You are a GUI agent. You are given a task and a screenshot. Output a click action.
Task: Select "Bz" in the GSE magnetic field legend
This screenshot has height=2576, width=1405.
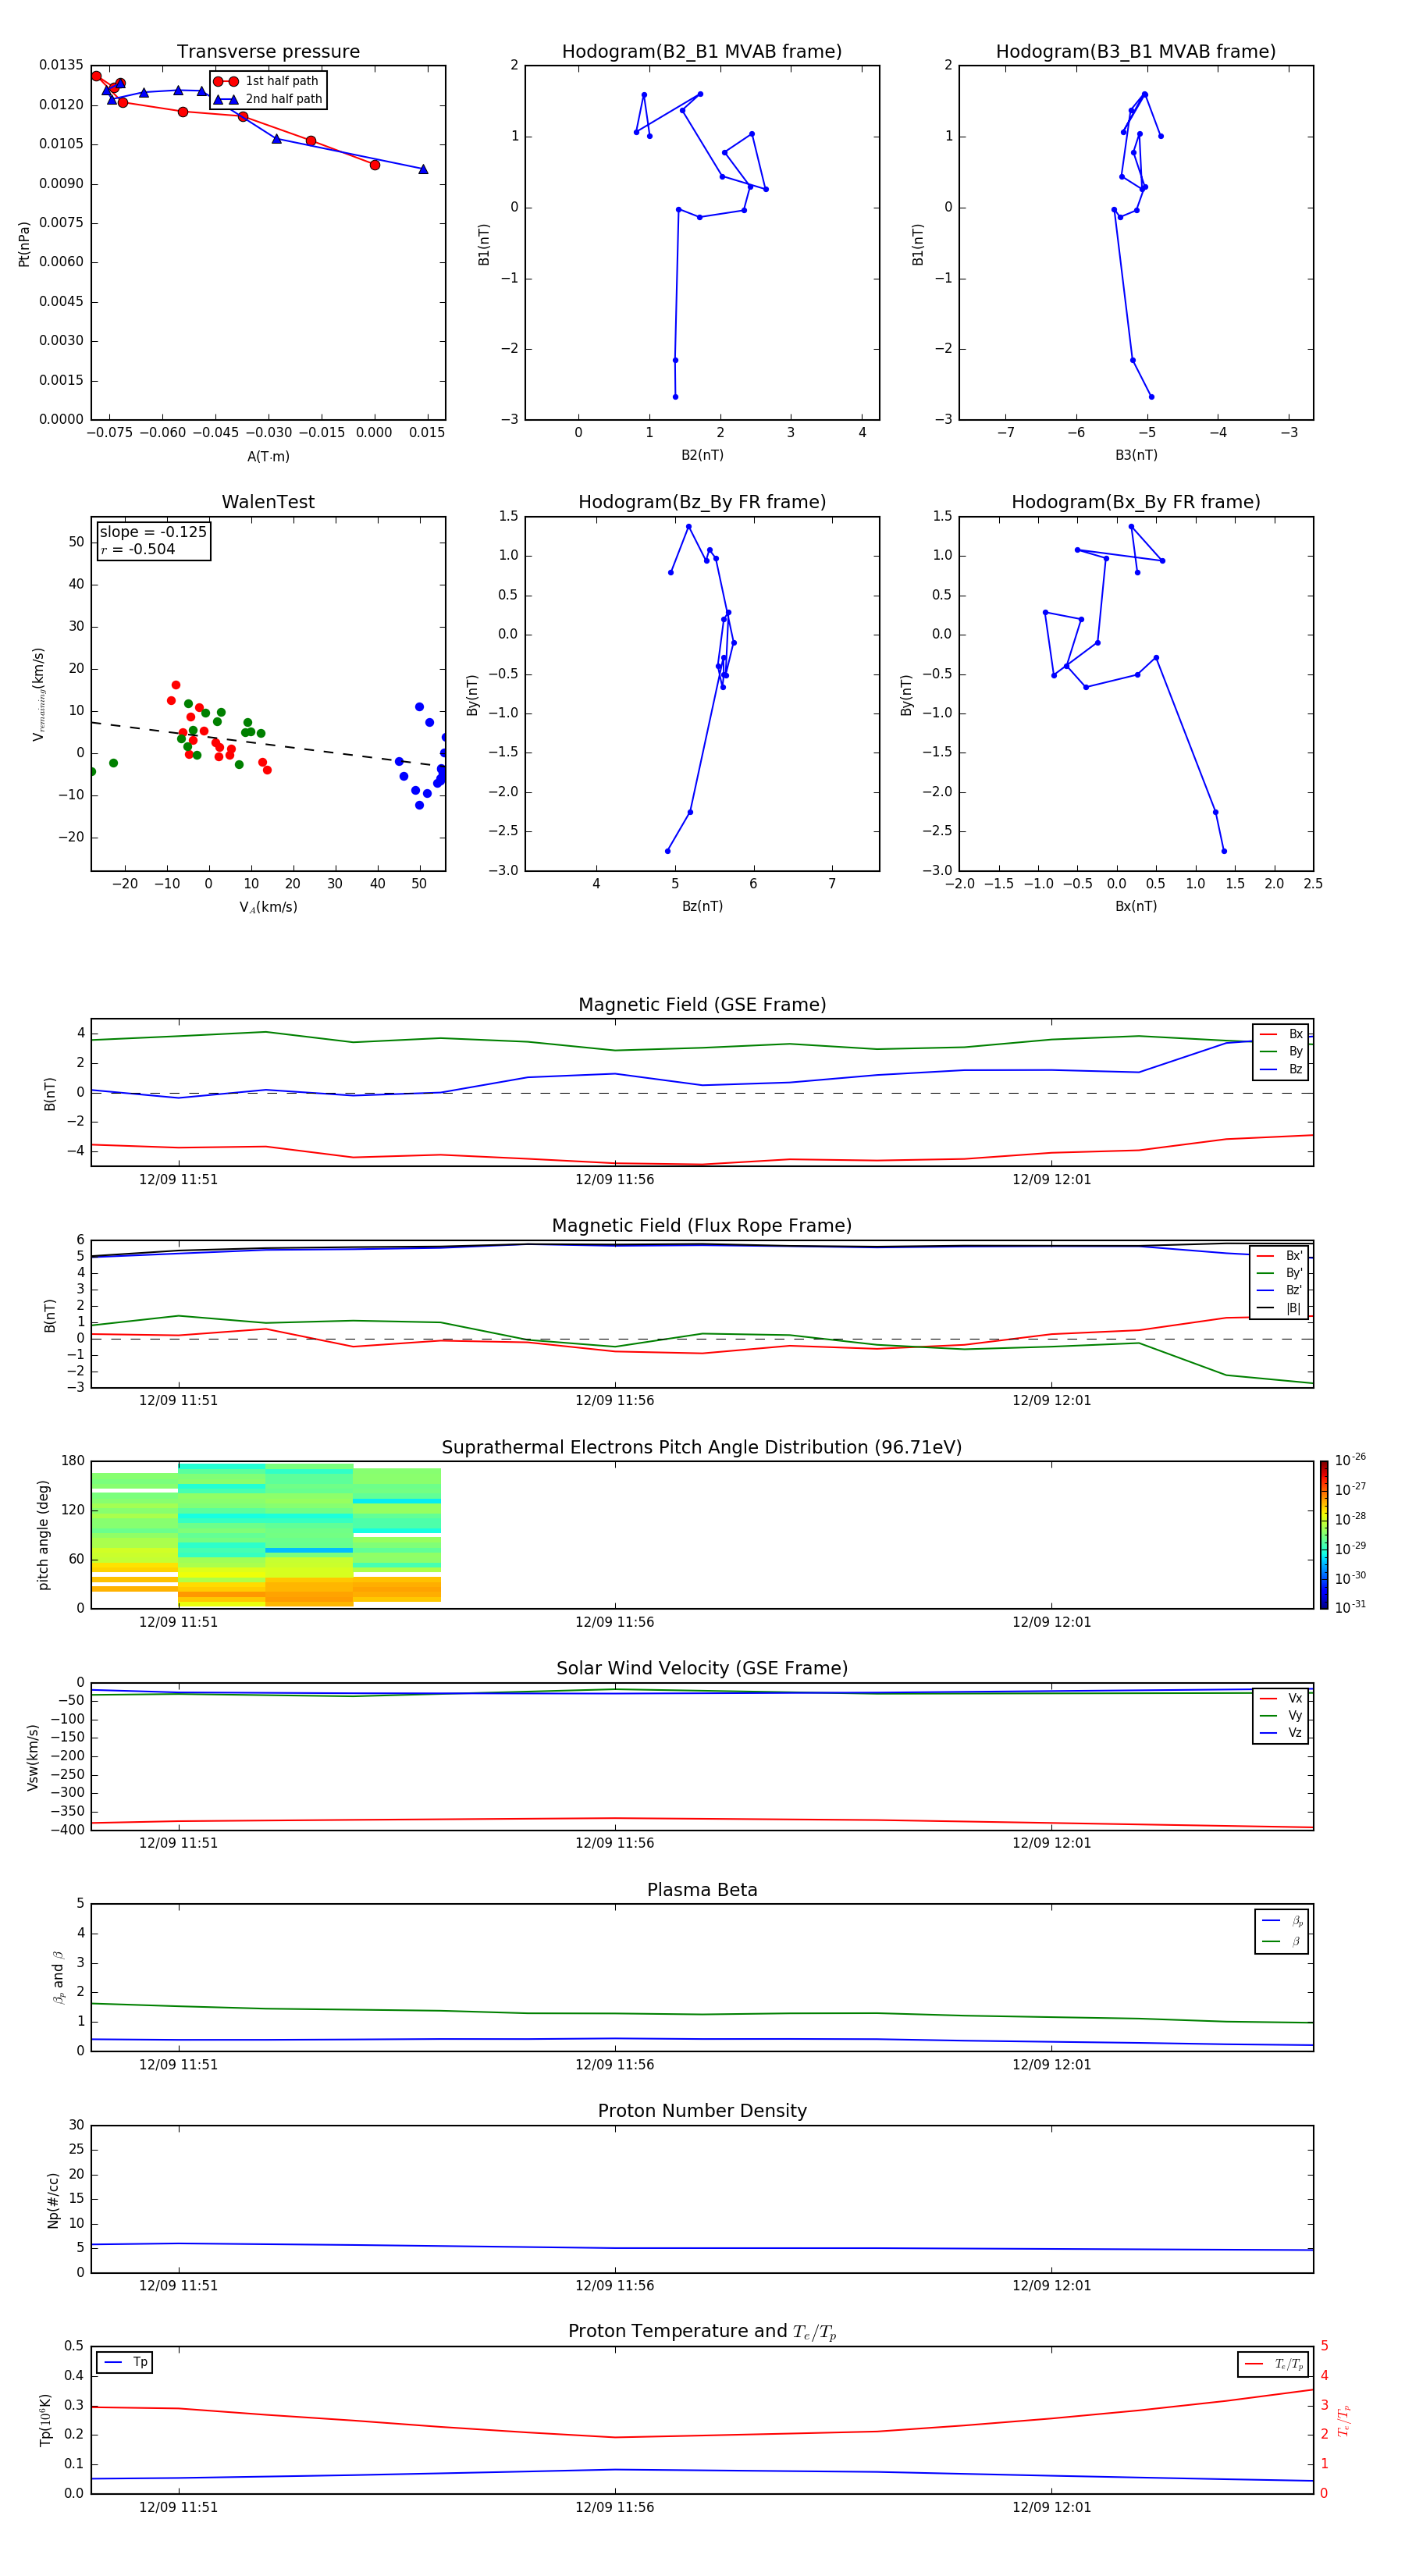(1282, 1069)
